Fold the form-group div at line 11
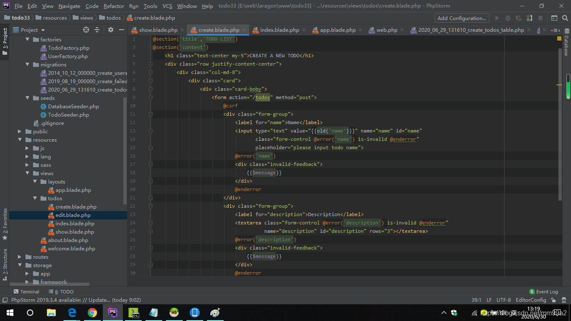The height and width of the screenshot is (321, 571). (x=150, y=114)
